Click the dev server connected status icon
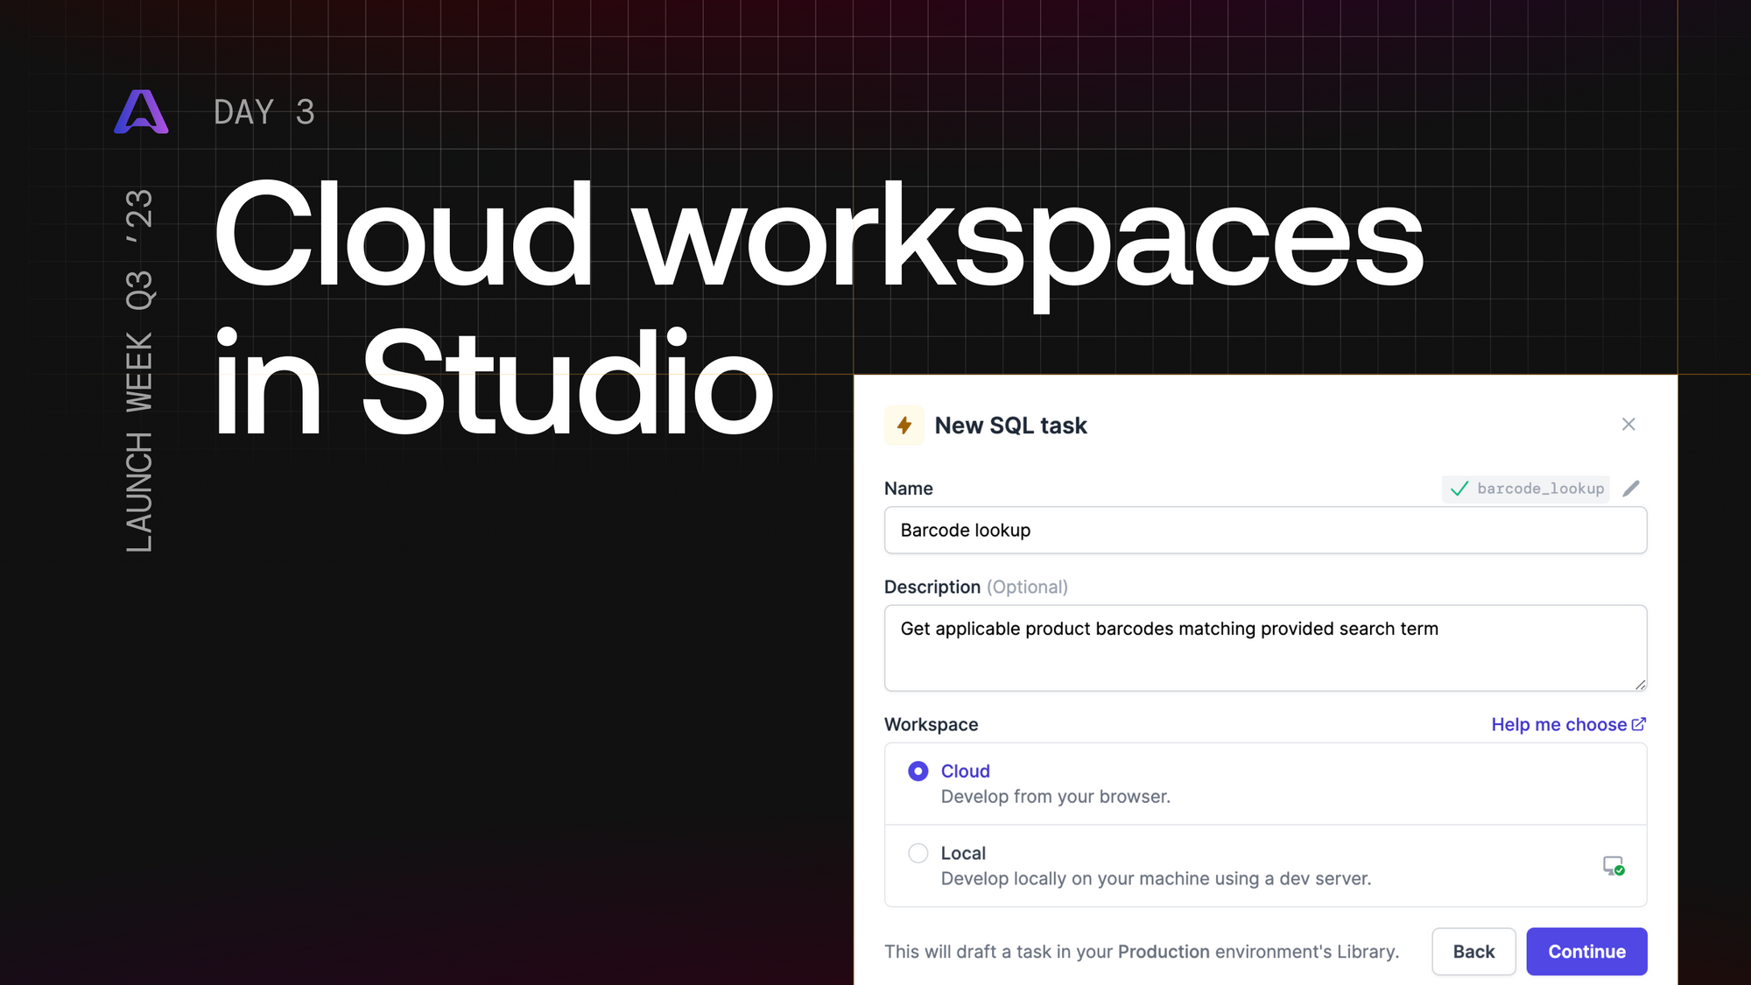The width and height of the screenshot is (1751, 985). point(1614,866)
